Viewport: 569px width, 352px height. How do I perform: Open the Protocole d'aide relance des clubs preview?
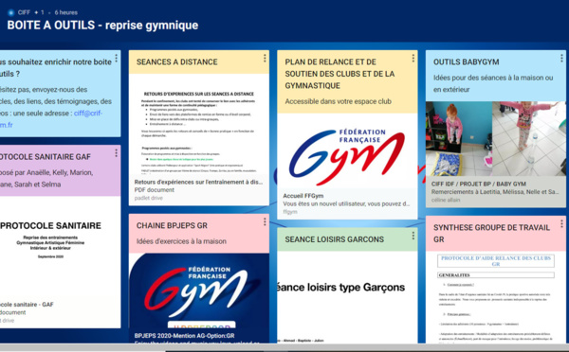tap(496, 298)
